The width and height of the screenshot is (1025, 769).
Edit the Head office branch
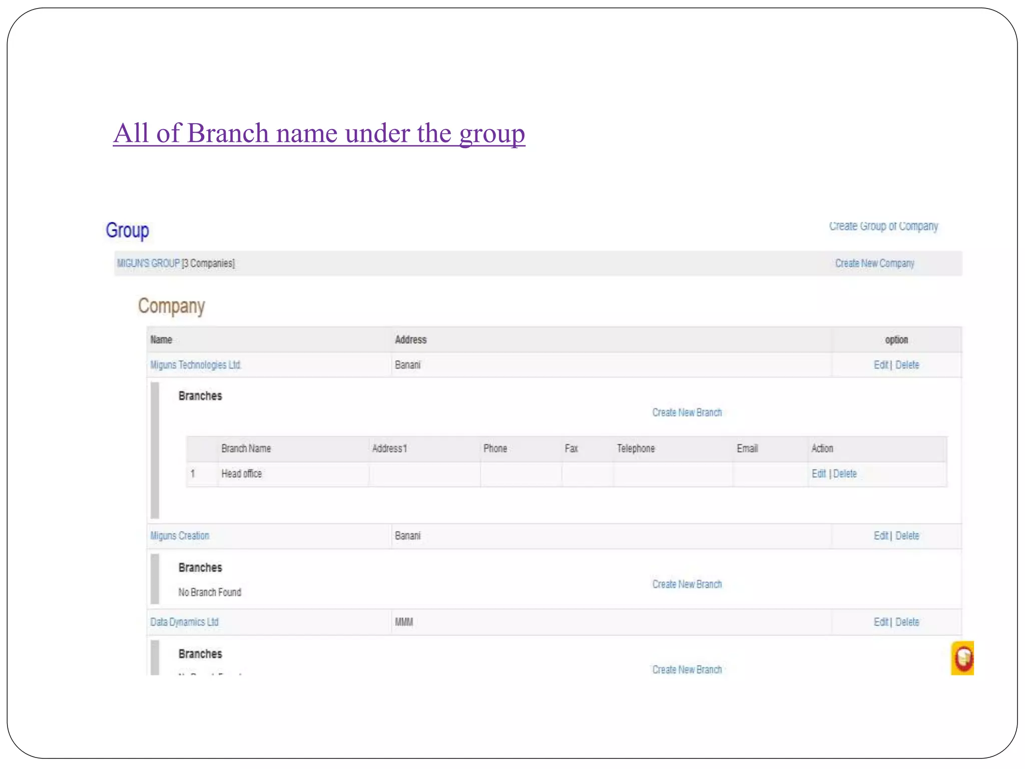pos(819,474)
